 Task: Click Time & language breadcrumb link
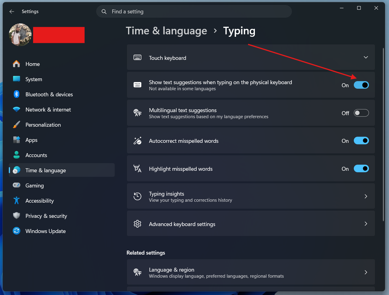click(166, 31)
